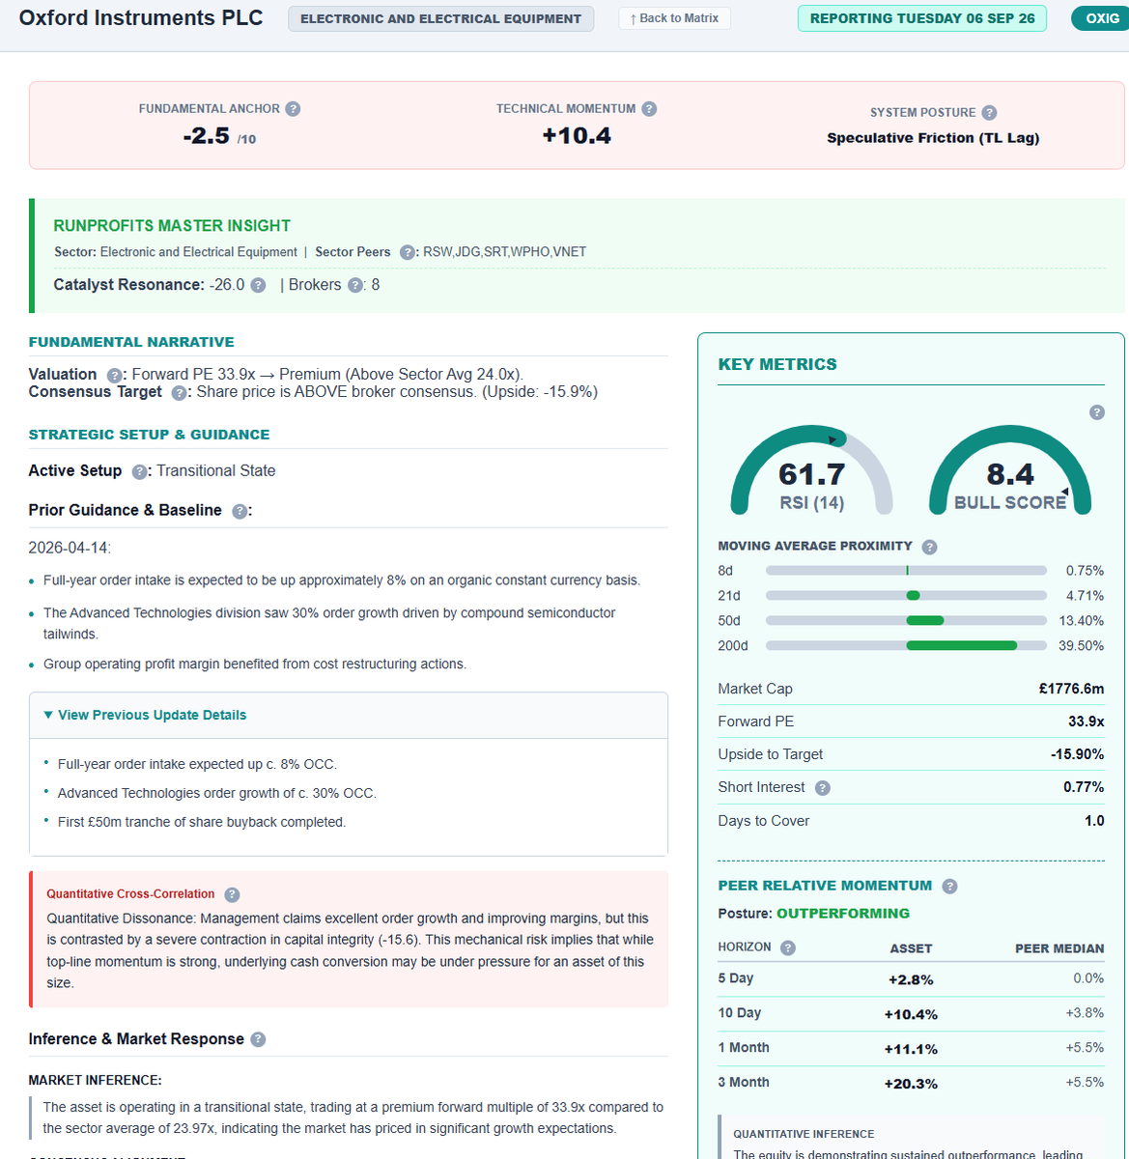Screen dimensions: 1129x1159
Task: Click the 8d moving average bar
Action: (x=906, y=571)
